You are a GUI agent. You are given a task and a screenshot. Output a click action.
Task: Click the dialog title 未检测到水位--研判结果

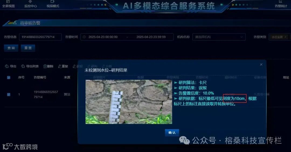point(106,70)
